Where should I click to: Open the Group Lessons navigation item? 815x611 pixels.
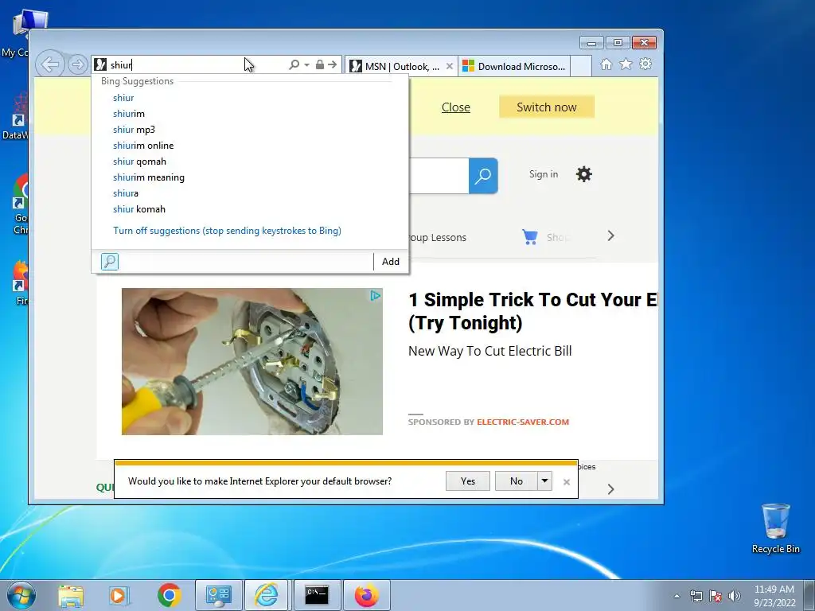[438, 237]
